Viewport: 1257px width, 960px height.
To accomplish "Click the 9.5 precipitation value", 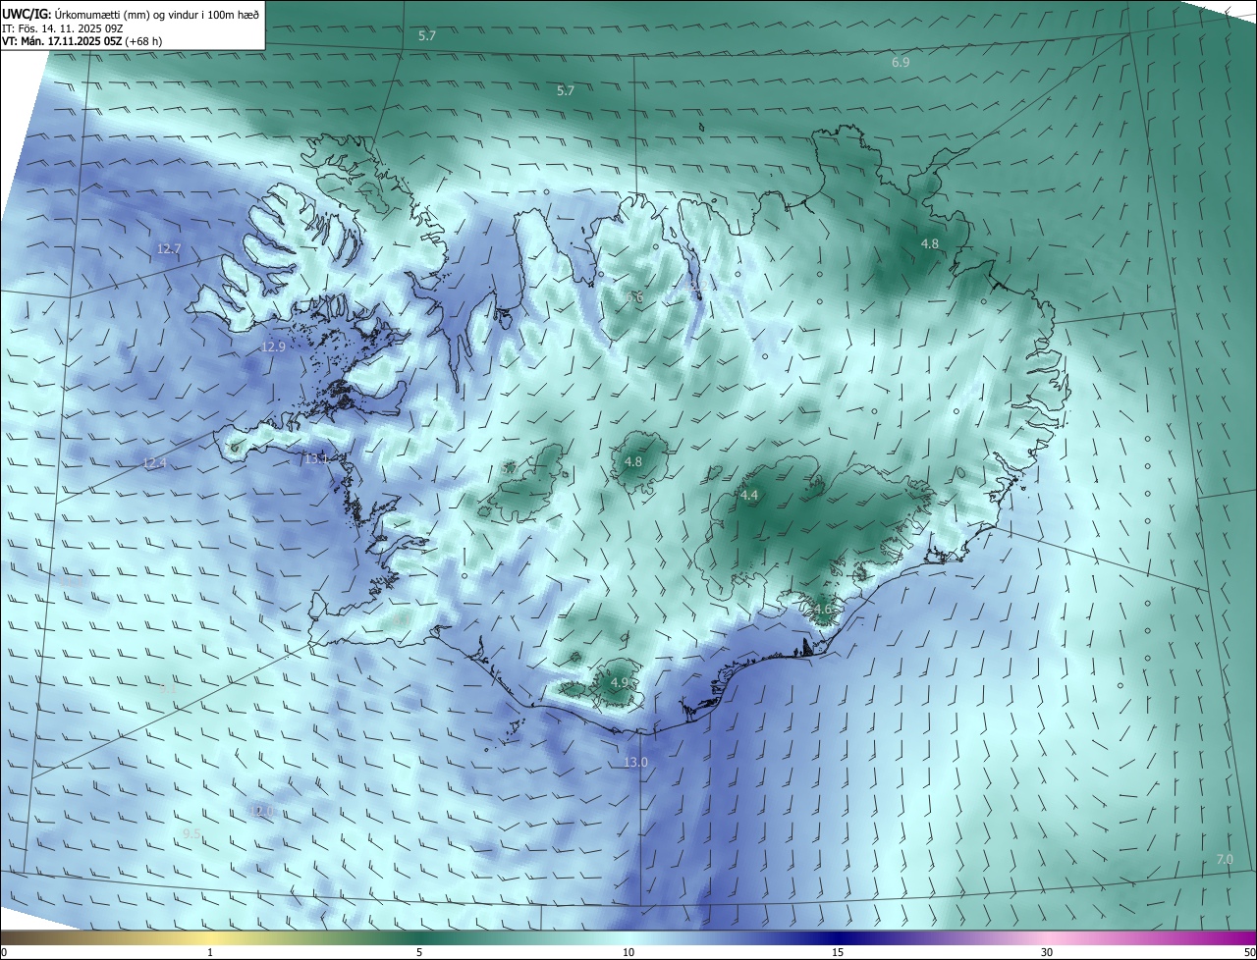I will pyautogui.click(x=191, y=833).
